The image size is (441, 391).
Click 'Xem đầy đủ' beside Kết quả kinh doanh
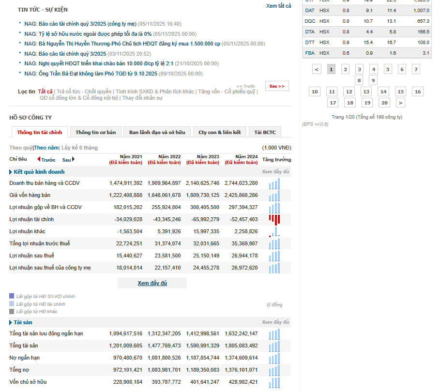tap(275, 172)
